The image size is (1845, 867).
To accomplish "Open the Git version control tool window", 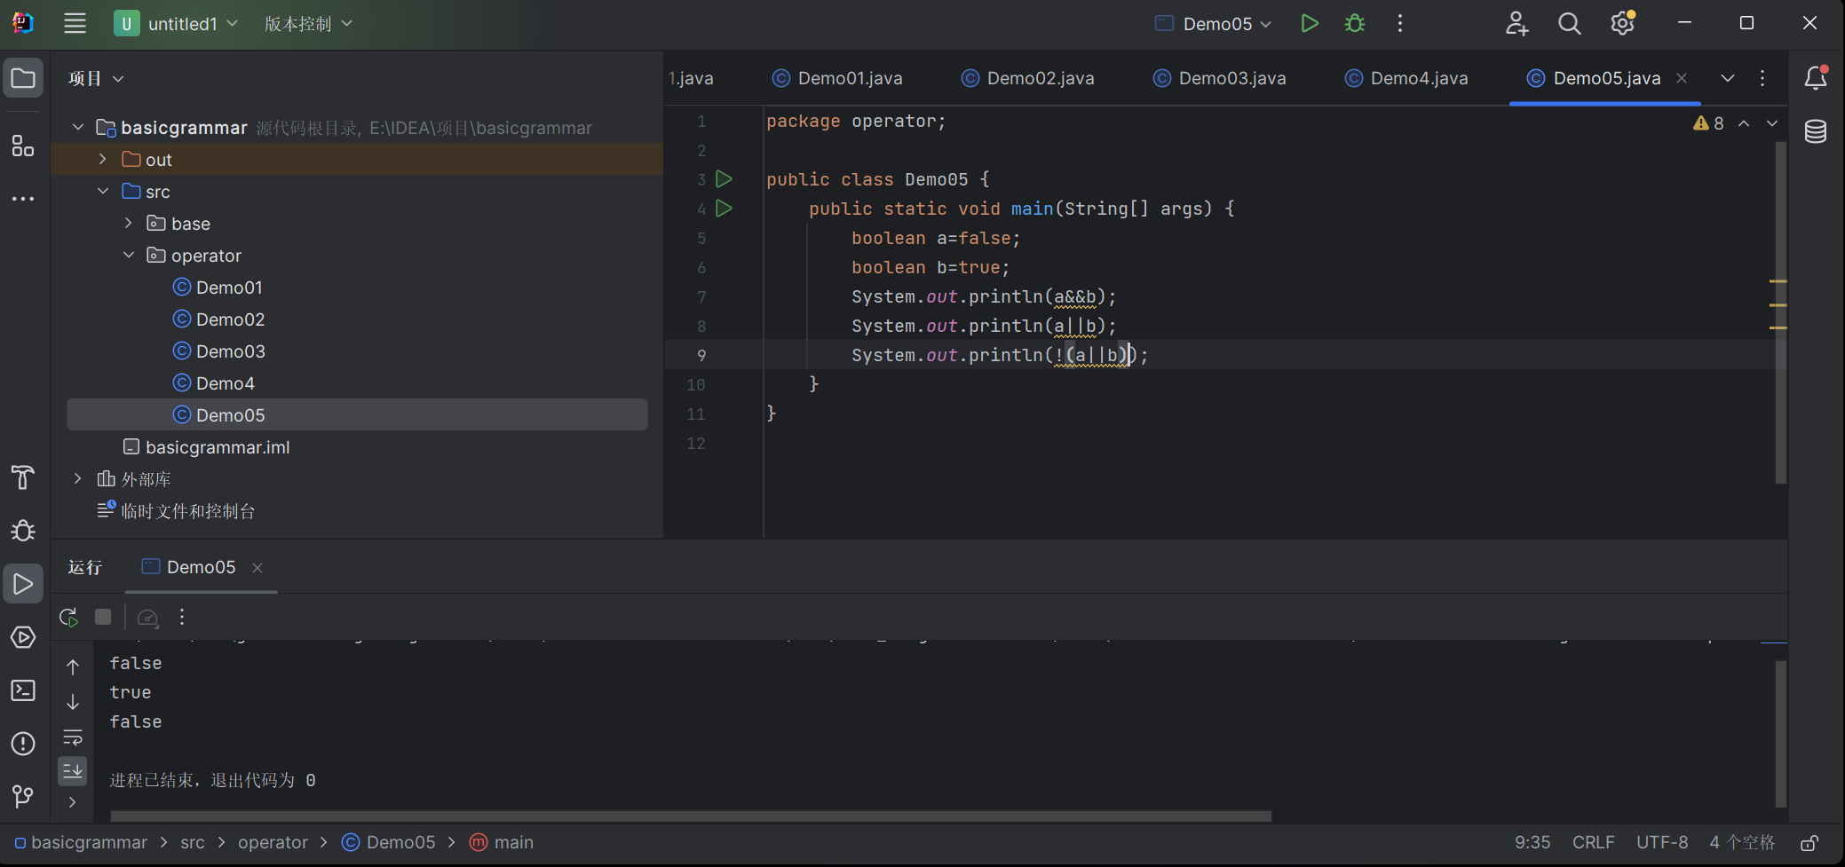I will 23,796.
